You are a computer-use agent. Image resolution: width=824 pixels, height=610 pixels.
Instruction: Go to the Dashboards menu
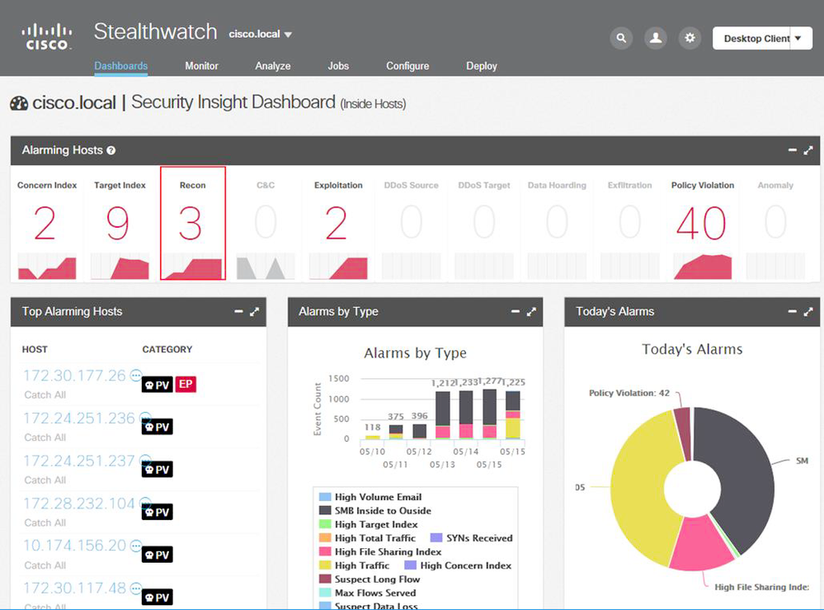(121, 66)
